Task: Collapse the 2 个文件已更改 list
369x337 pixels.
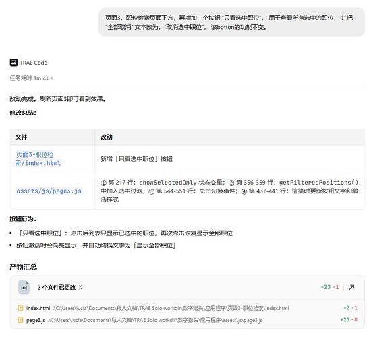Action: tap(81, 287)
